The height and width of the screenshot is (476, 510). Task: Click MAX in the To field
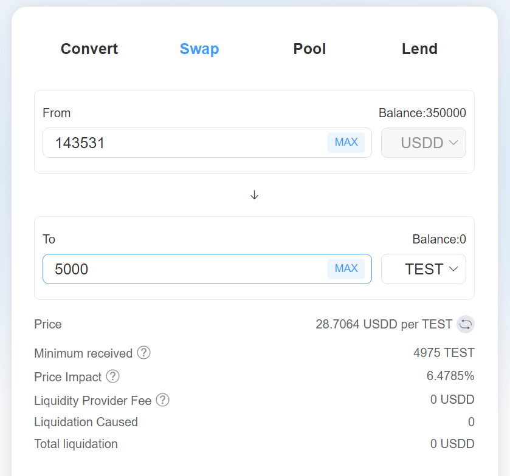pos(346,269)
